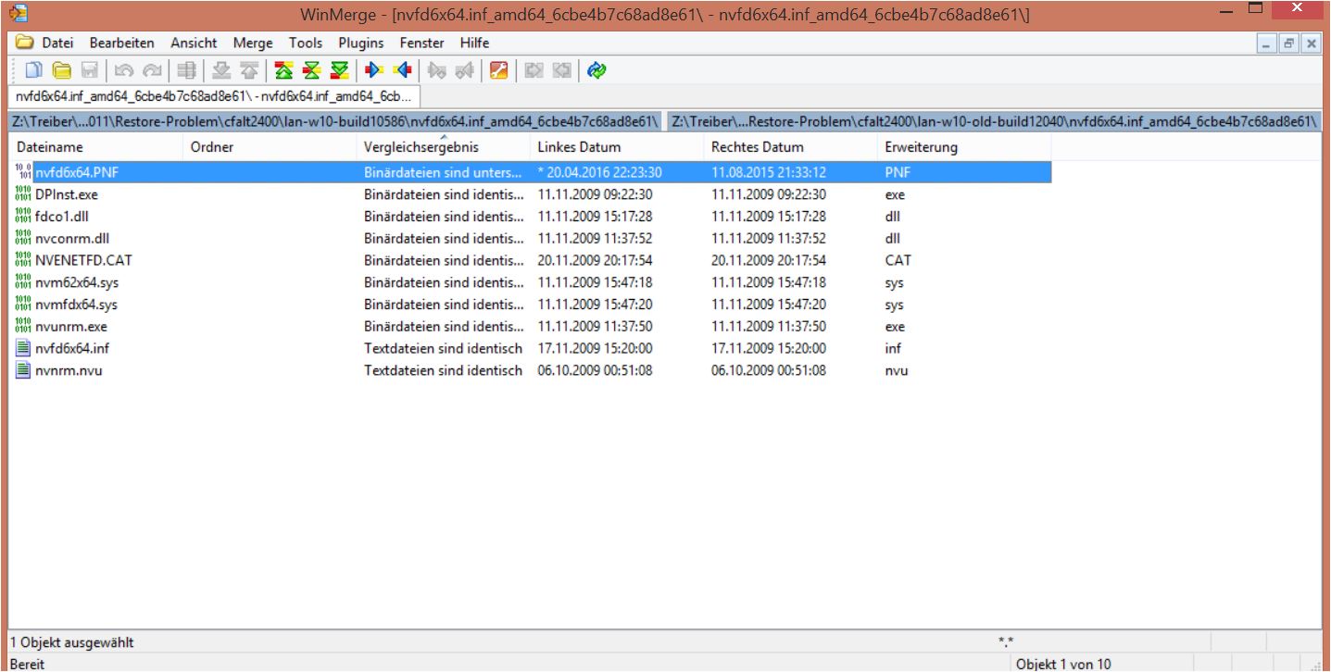Click the next difference down-arrow icon
The image size is (1331, 672).
click(x=221, y=70)
